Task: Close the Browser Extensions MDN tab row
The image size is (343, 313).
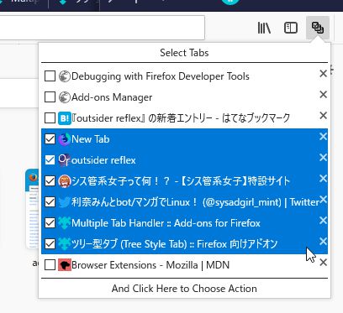Action: (x=323, y=263)
